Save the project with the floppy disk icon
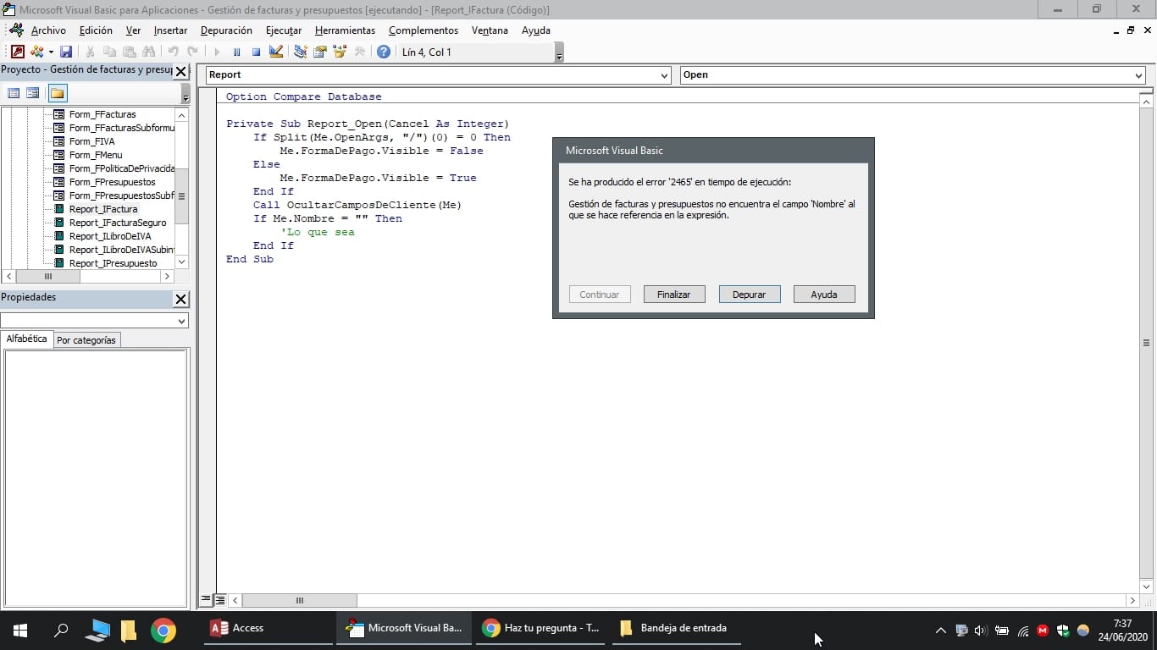 pos(66,52)
